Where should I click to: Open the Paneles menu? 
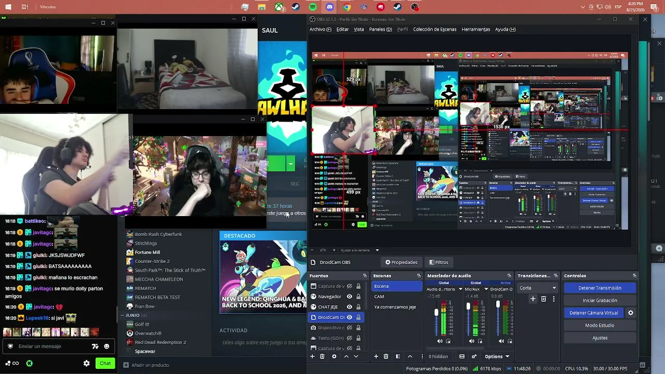(380, 30)
